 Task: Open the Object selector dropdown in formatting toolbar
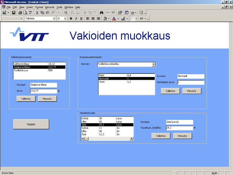tap(21, 19)
